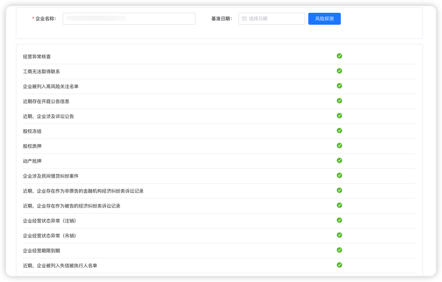The width and height of the screenshot is (442, 282).
Task: Click green check for 近期，企业涉及诉讼公告
Action: (339, 116)
